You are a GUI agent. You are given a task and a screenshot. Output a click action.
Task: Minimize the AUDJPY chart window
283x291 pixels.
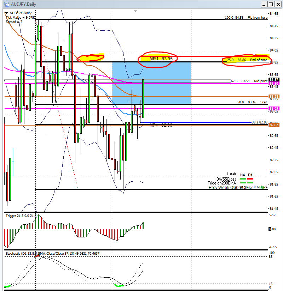coord(262,4)
